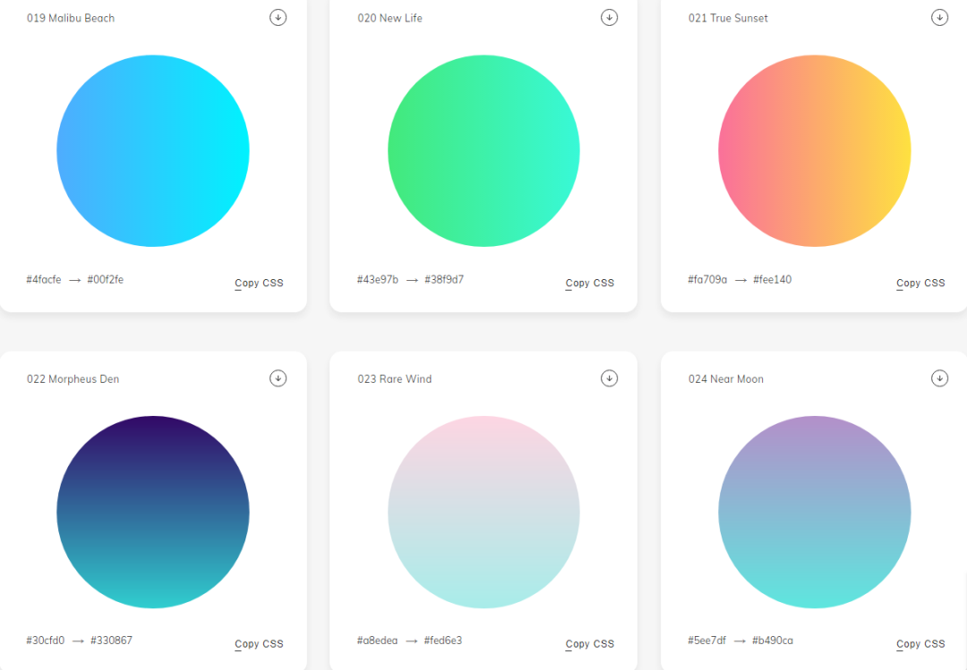The height and width of the screenshot is (670, 967).
Task: Click the #4facfe color code
Action: click(44, 280)
